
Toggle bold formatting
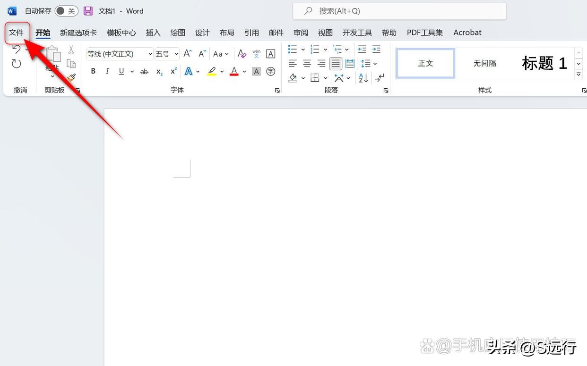point(93,71)
